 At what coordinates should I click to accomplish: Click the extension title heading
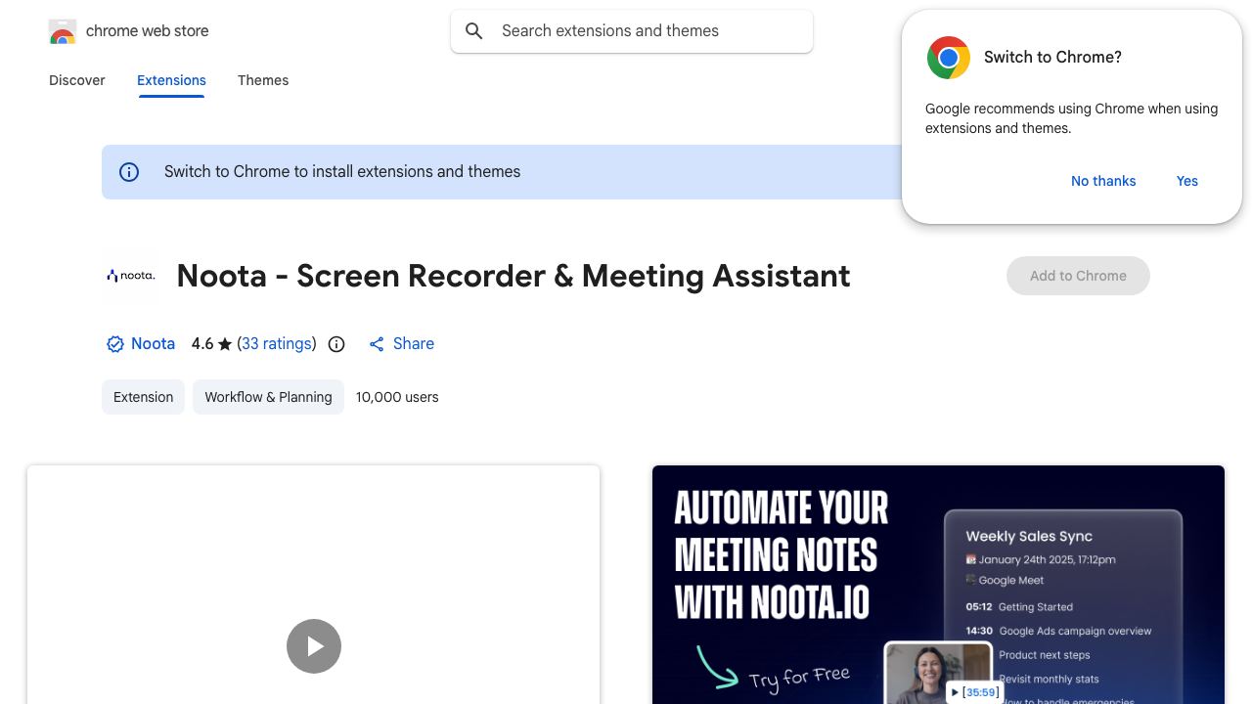pyautogui.click(x=514, y=276)
